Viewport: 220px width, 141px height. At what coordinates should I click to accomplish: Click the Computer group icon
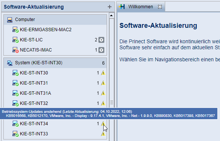(10, 20)
